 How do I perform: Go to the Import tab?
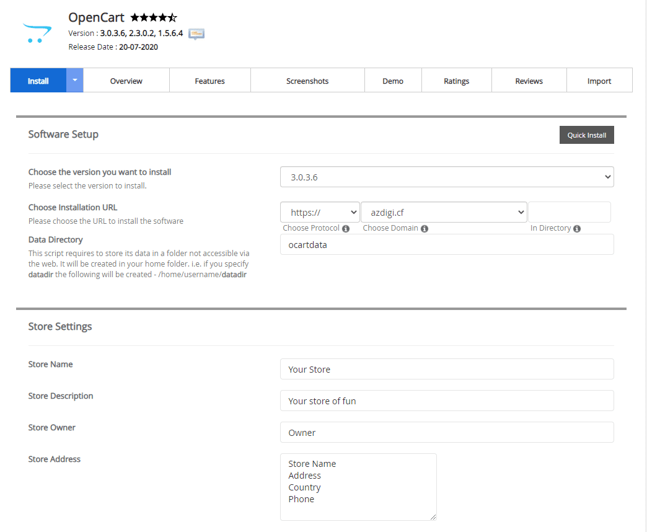point(599,81)
